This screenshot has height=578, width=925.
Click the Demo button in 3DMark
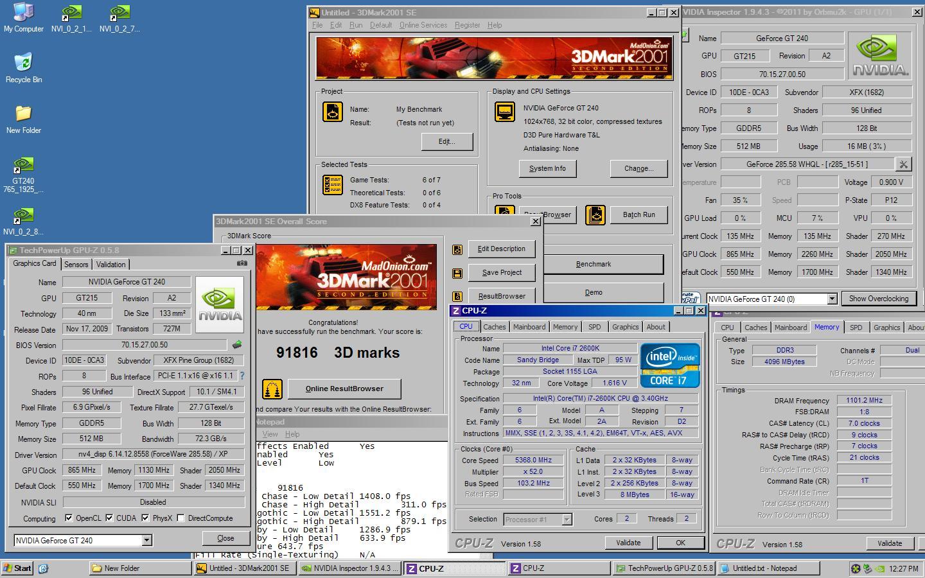coord(594,292)
